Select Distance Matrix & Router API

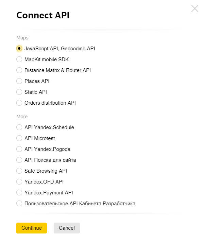(19, 70)
